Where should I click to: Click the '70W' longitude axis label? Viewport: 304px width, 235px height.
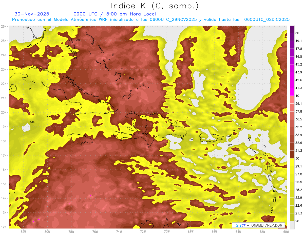pyautogui.click(x=167, y=231)
